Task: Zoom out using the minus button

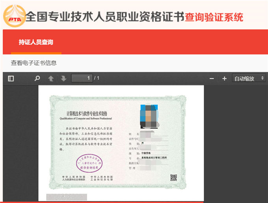Action: click(212, 78)
